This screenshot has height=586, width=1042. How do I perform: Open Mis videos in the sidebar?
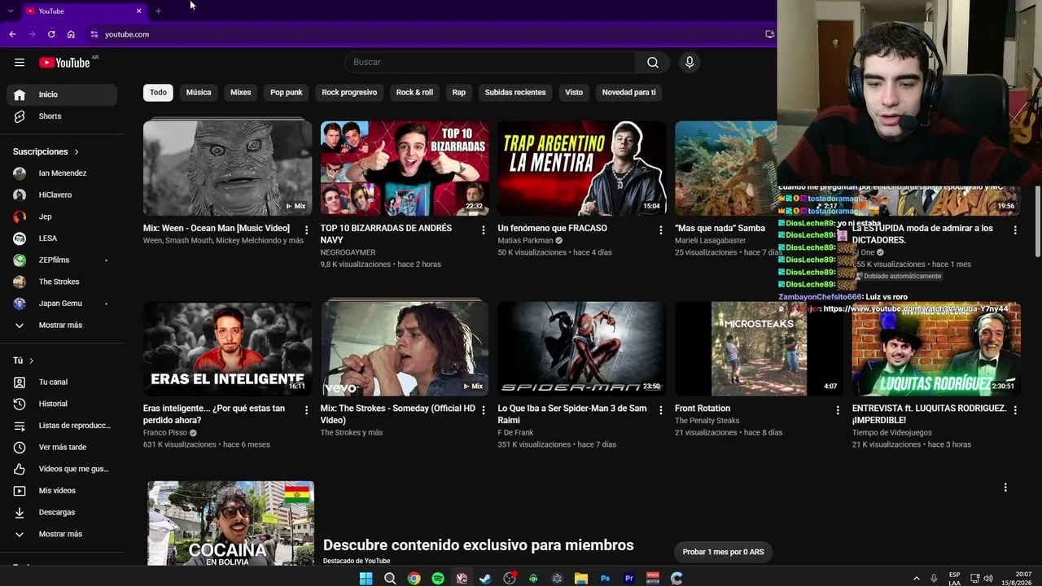62,491
